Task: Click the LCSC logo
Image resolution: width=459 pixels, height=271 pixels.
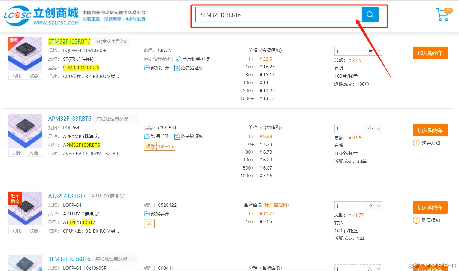Action: click(x=41, y=16)
